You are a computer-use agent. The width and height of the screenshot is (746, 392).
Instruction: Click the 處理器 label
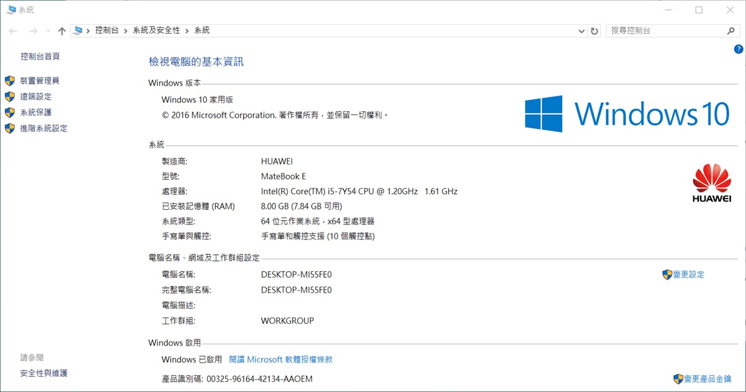coord(174,191)
